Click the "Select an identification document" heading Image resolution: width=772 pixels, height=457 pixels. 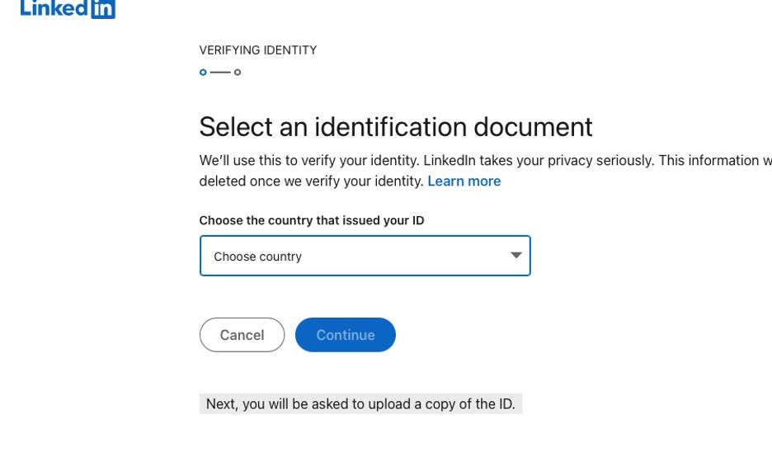(x=396, y=127)
